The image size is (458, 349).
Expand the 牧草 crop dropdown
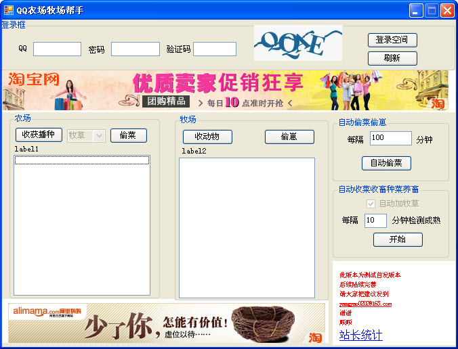point(100,135)
